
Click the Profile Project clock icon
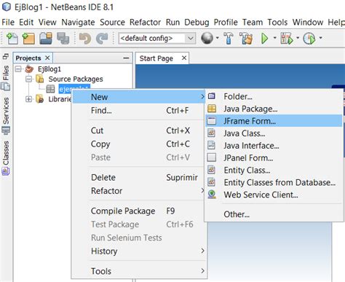[309, 39]
